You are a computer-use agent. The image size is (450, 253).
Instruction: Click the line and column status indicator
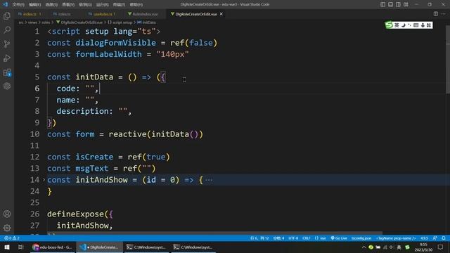(x=259, y=238)
